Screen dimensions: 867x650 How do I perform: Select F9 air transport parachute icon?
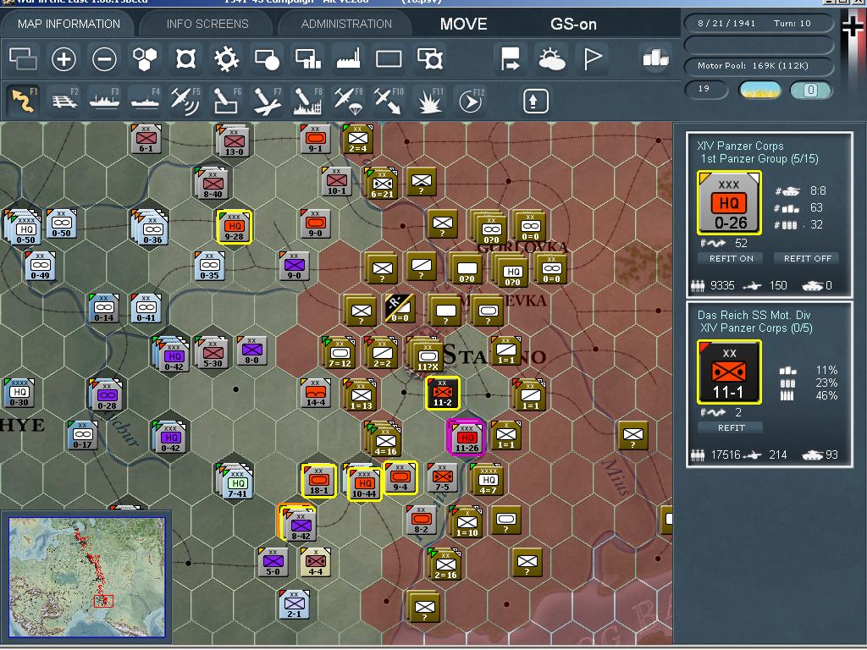coord(348,101)
